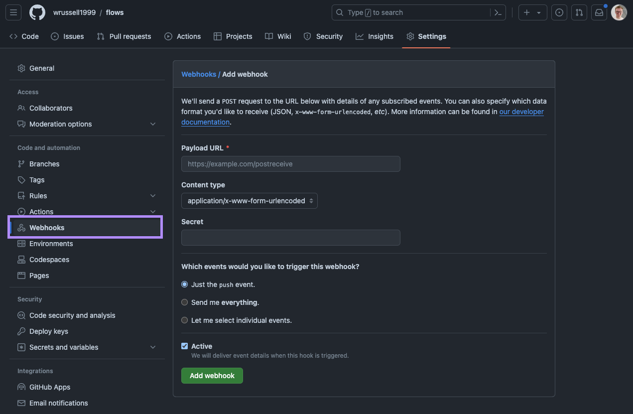
Task: Click the green Add webhook button
Action: (x=212, y=375)
